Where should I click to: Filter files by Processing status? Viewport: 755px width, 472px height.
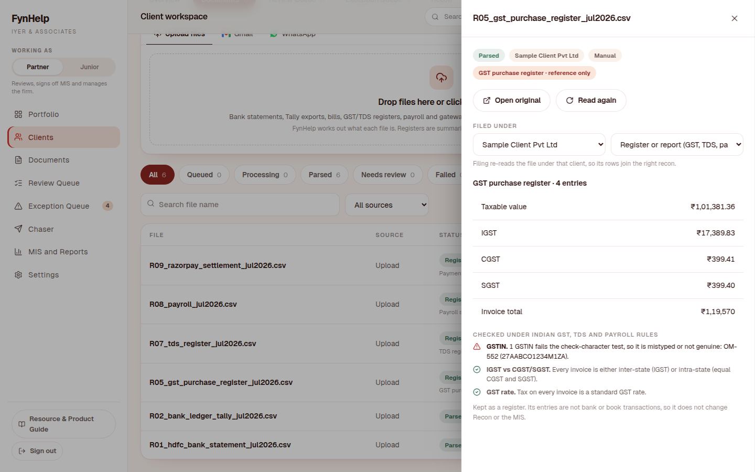click(265, 175)
